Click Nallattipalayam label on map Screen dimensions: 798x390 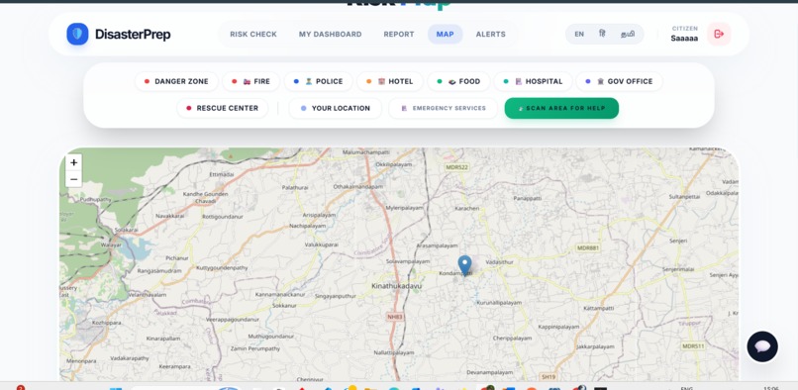pyautogui.click(x=394, y=352)
